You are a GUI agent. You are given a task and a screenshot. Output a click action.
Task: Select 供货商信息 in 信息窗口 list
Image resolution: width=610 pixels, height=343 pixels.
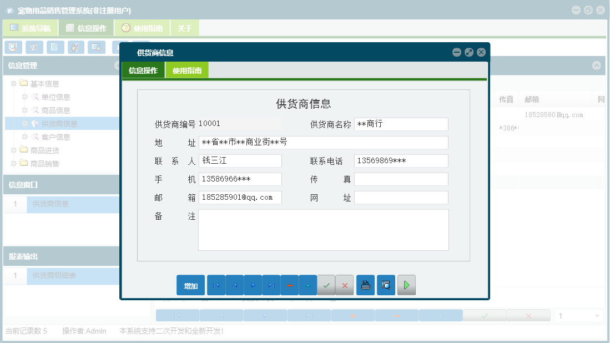pos(73,204)
